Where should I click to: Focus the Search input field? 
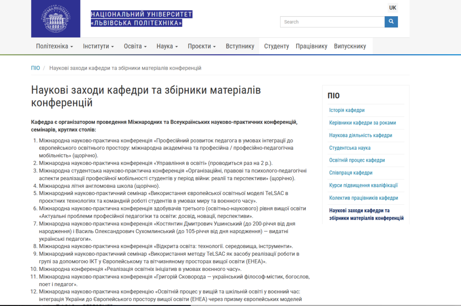(x=332, y=22)
